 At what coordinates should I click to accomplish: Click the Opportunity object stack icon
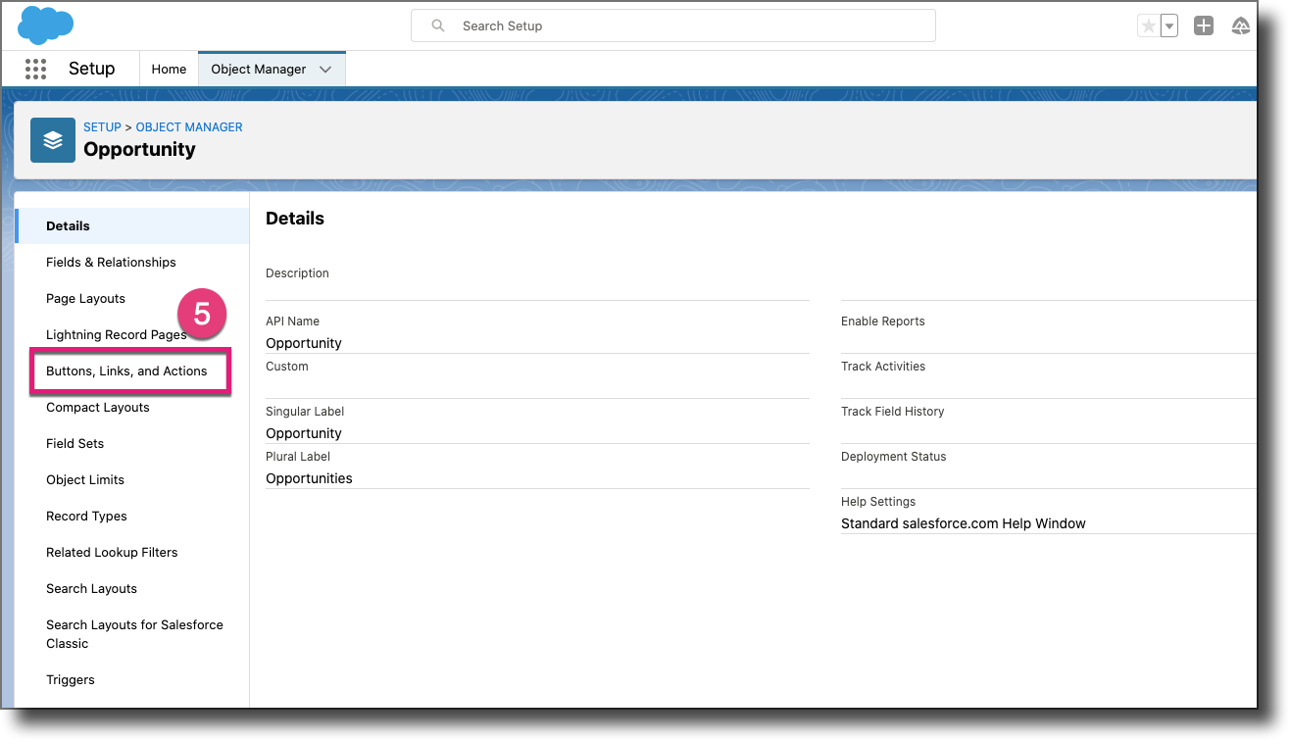52,139
